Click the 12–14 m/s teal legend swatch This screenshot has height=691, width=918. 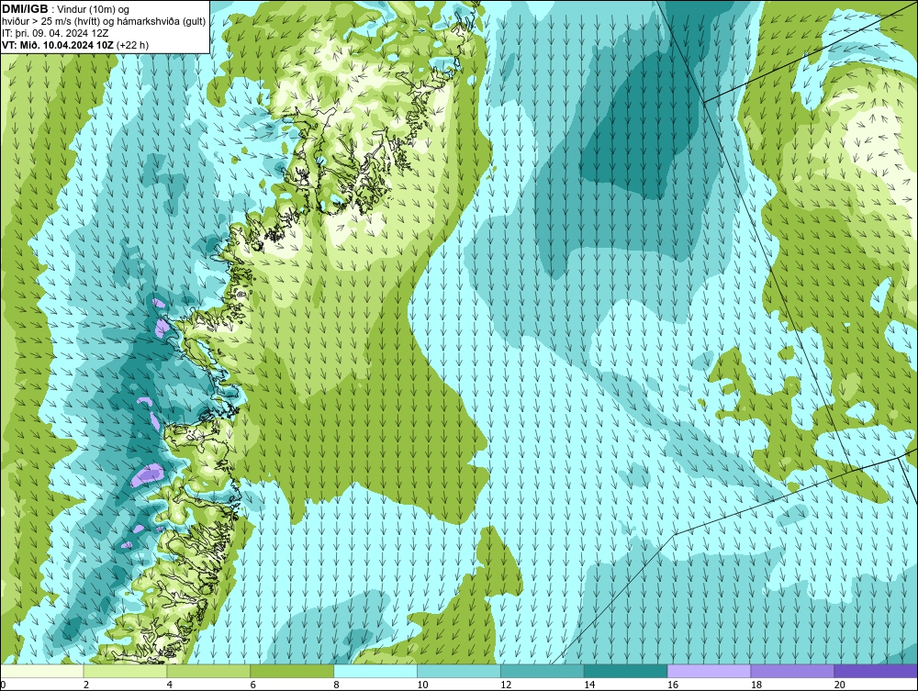543,671
